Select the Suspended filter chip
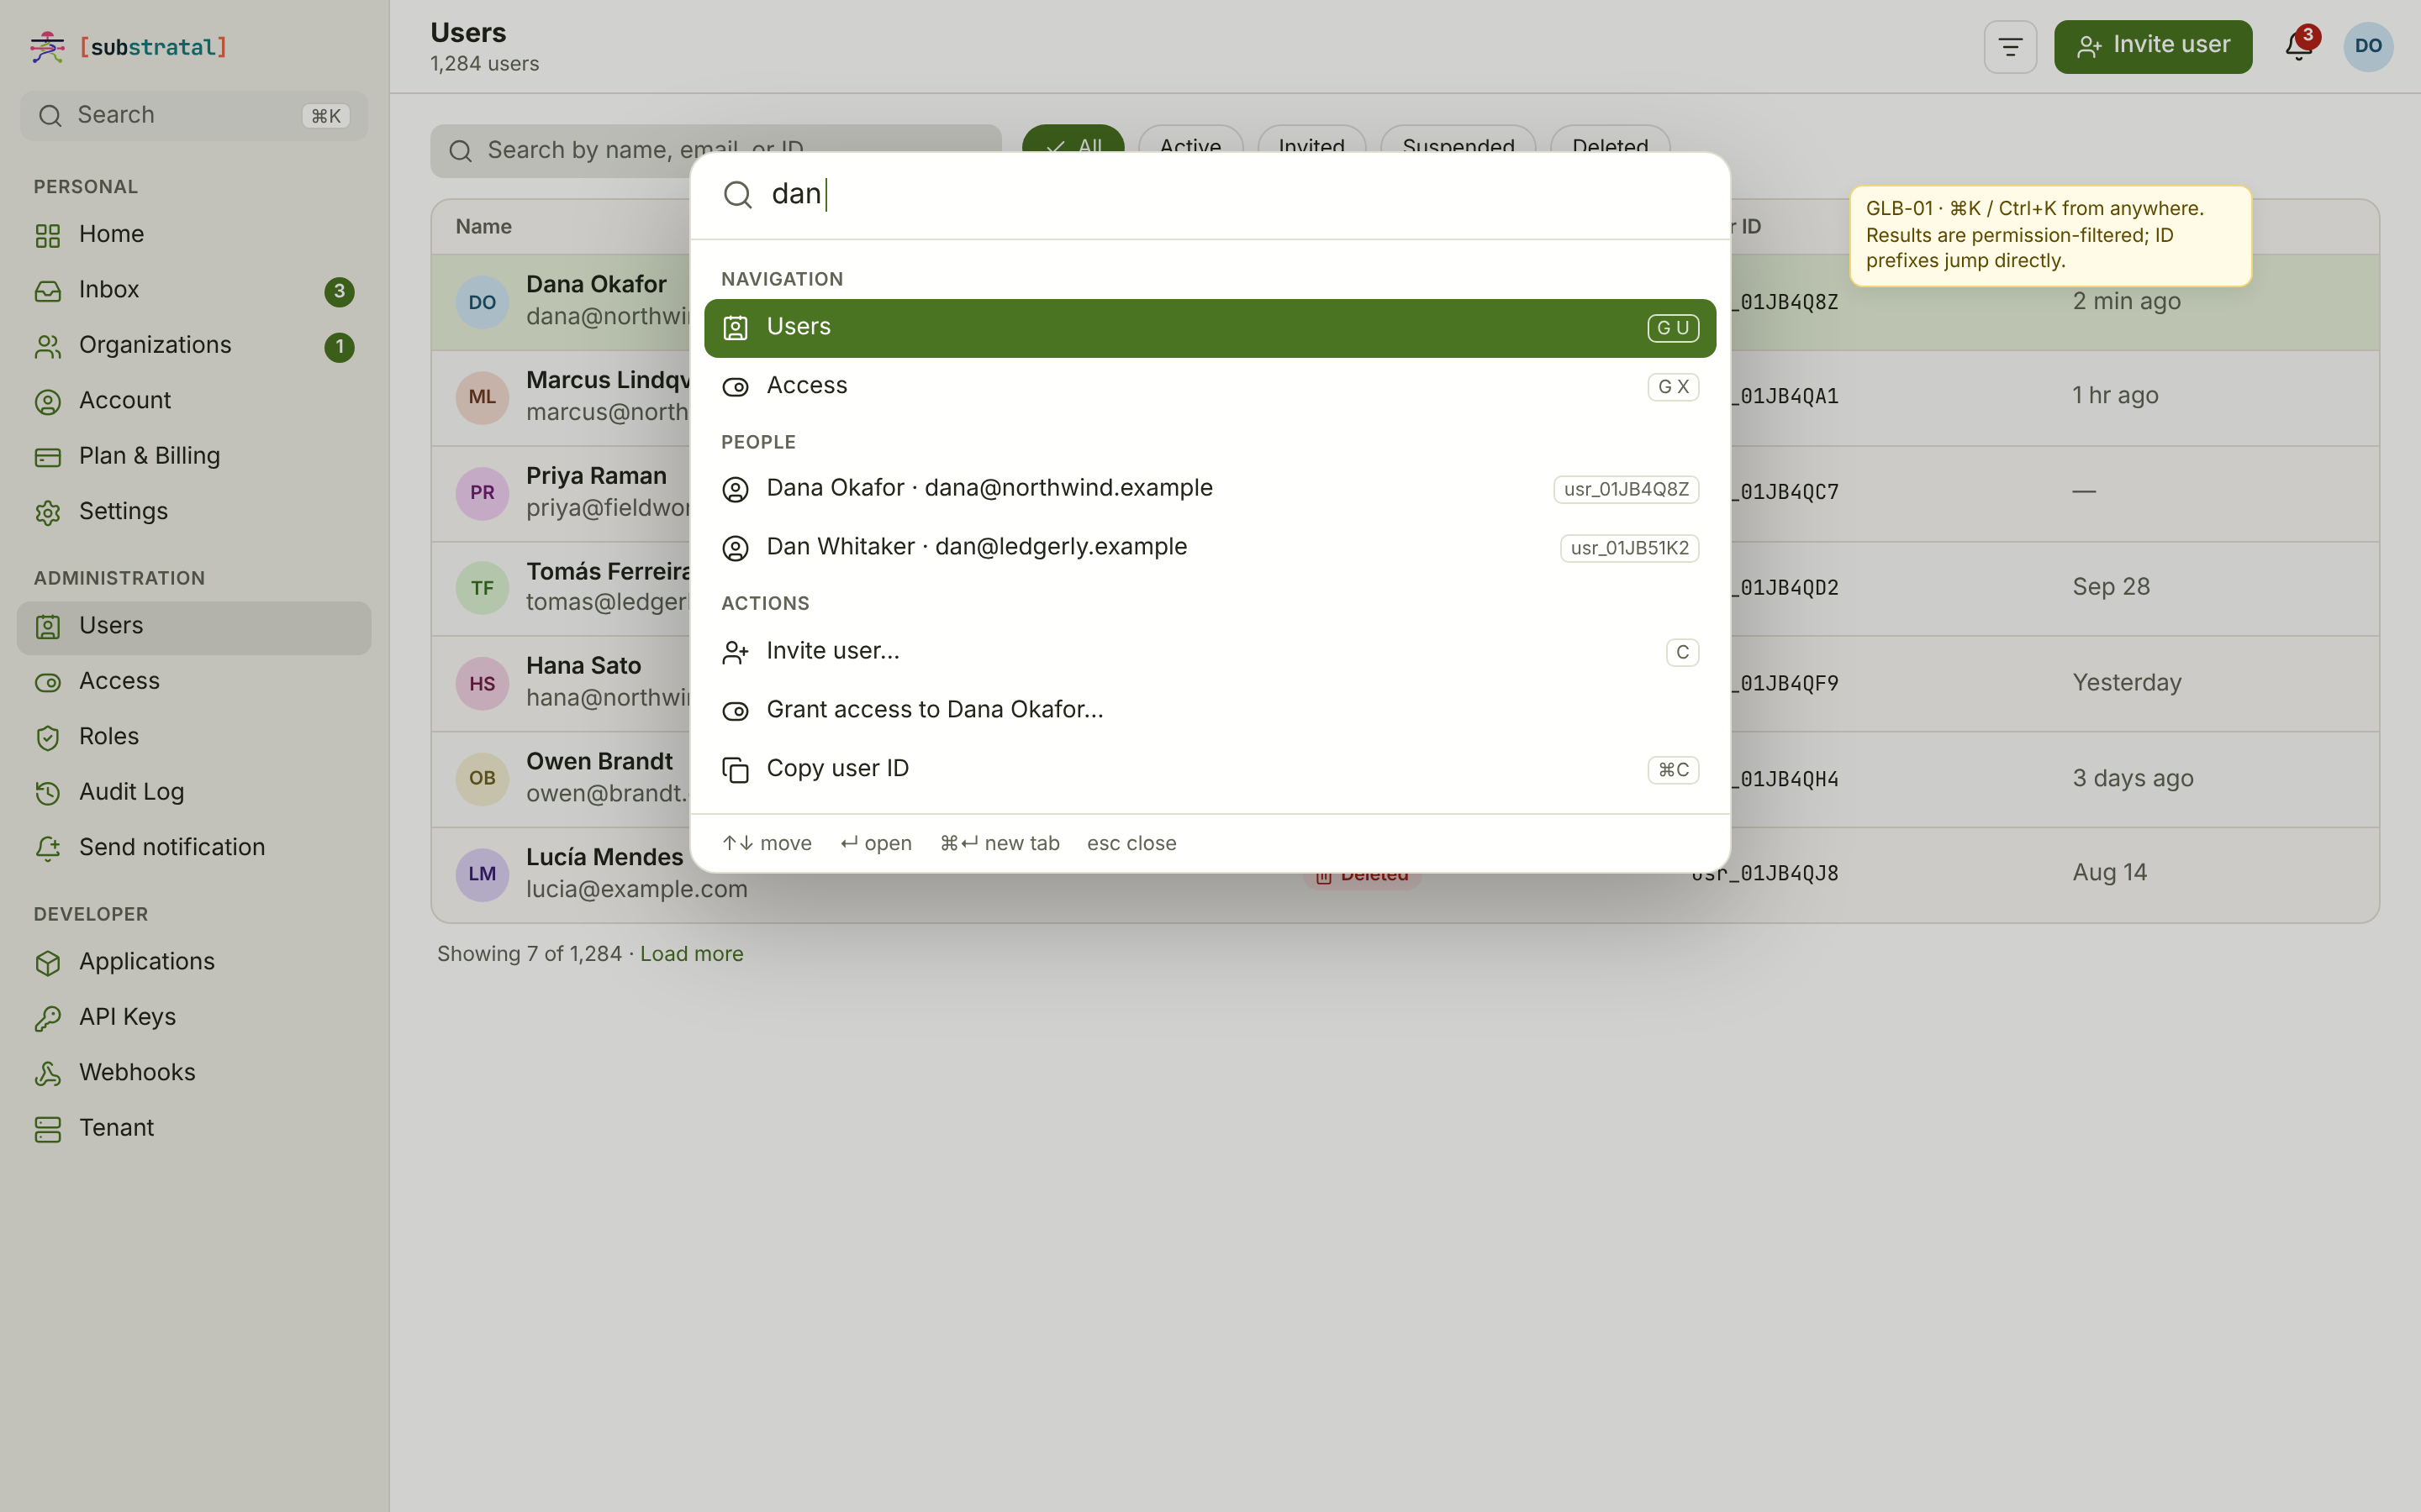2421x1512 pixels. click(1458, 140)
